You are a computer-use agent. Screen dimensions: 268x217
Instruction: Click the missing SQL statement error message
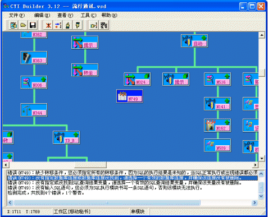tap(105, 188)
